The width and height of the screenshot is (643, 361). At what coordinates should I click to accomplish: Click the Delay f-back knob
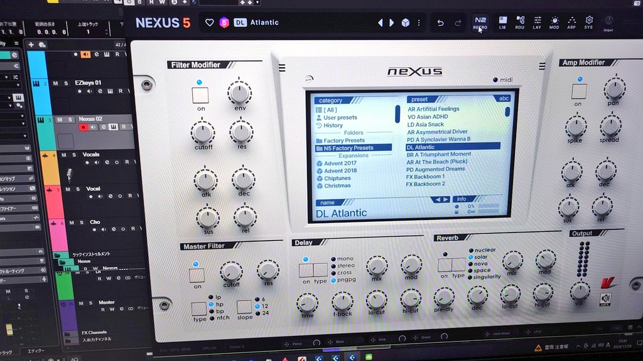pos(342,302)
